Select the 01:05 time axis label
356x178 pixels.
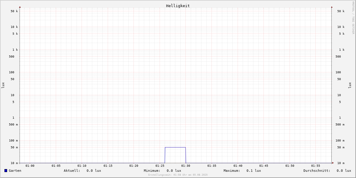56,166
